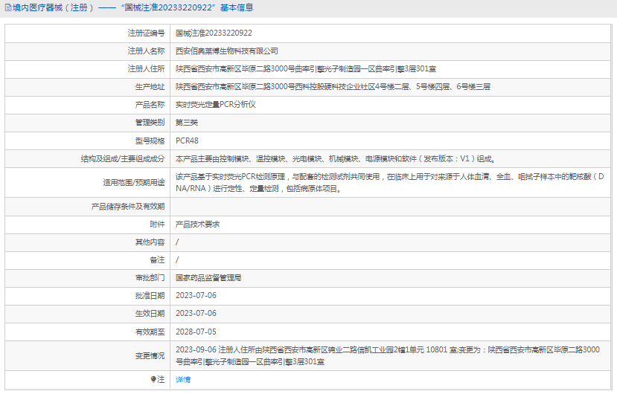Click attachment value 产品技术要求

[x=197, y=225]
